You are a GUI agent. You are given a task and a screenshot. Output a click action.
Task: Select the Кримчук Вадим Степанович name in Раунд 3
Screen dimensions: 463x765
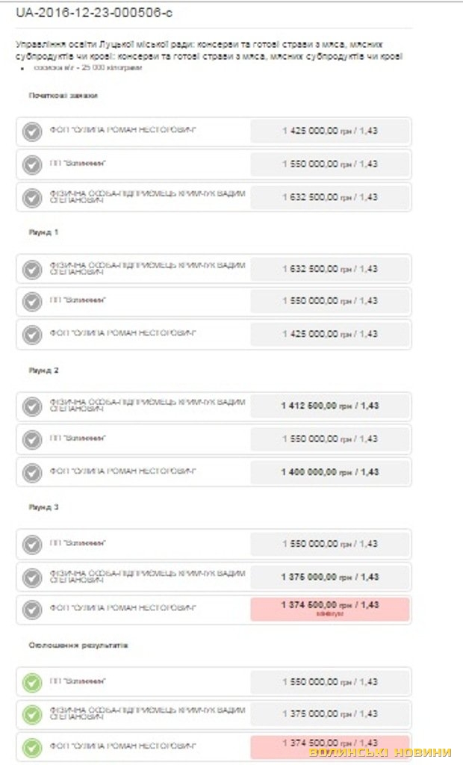tap(146, 577)
